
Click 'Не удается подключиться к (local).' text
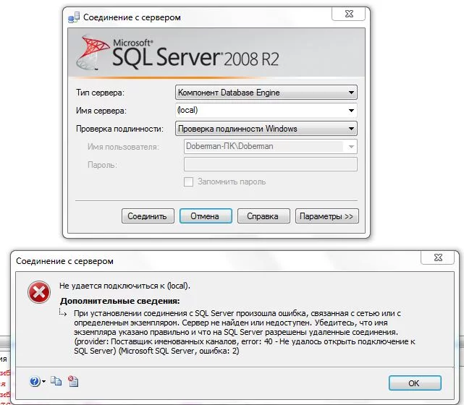click(x=125, y=286)
